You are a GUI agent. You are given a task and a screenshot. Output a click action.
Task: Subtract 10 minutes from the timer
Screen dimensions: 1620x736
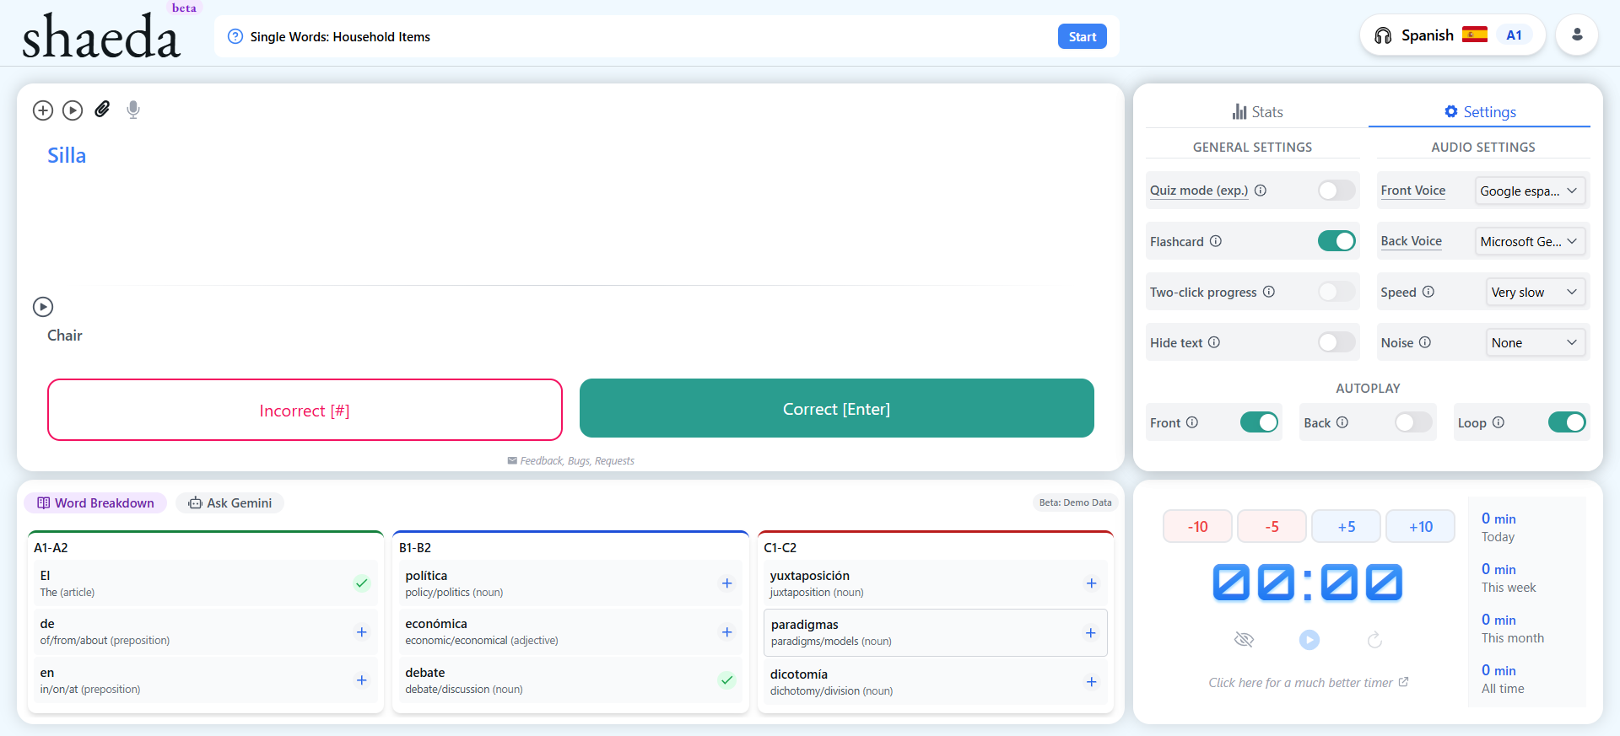(1197, 526)
